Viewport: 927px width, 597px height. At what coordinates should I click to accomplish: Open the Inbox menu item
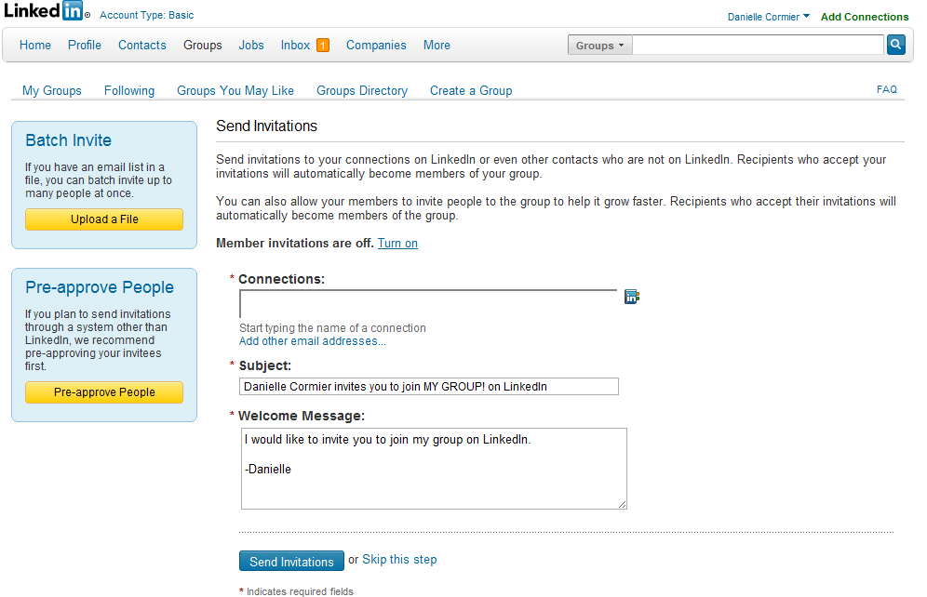(295, 45)
